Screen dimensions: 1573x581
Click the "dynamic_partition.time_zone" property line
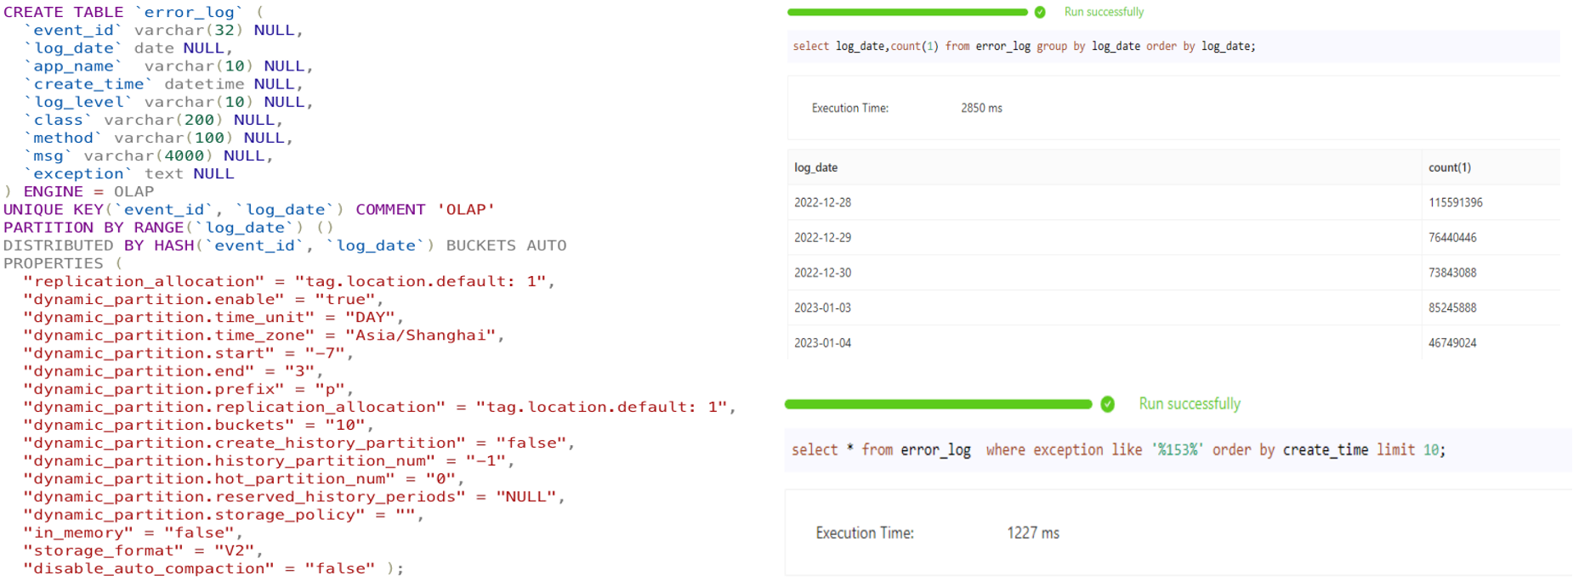tap(264, 335)
